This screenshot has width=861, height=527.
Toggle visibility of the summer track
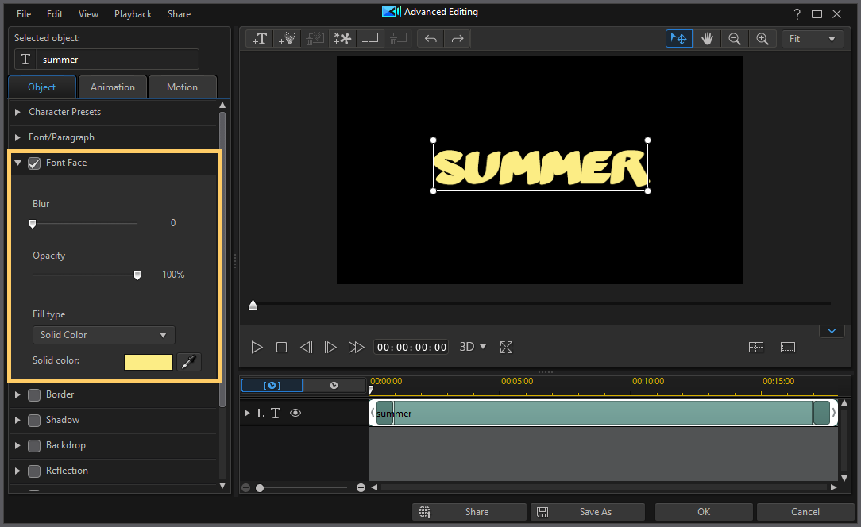pos(295,413)
